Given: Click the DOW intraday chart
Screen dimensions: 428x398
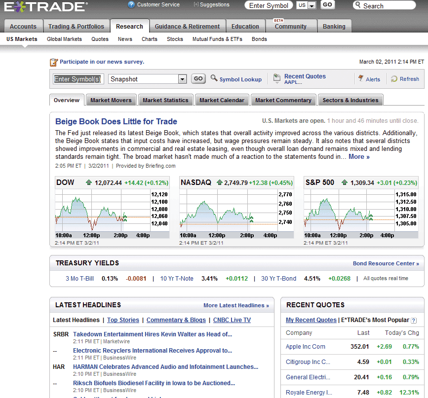Looking at the screenshot, I should 112,214.
